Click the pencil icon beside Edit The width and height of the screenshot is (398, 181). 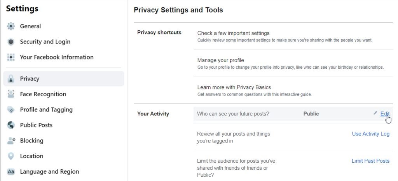coord(375,113)
